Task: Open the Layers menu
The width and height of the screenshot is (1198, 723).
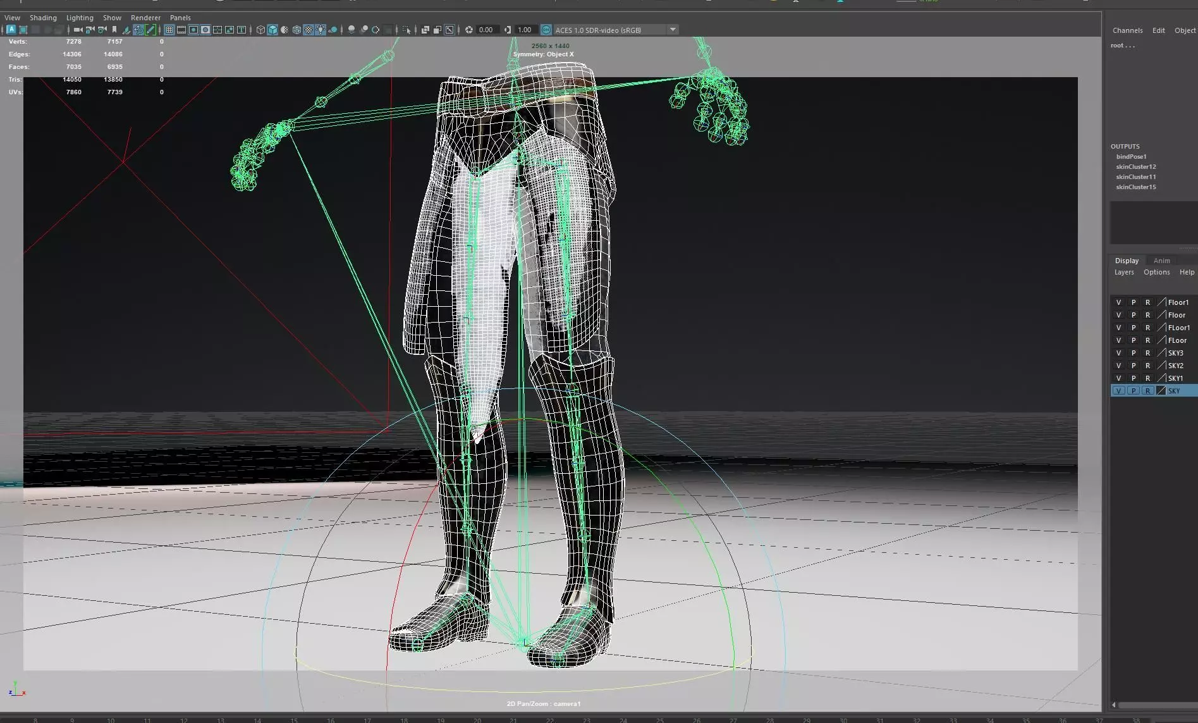Action: [1124, 272]
